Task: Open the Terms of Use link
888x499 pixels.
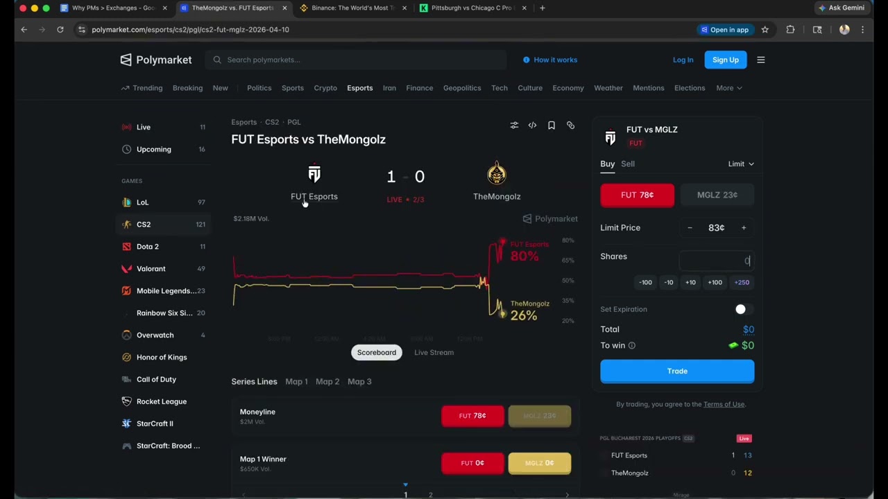Action: tap(724, 404)
